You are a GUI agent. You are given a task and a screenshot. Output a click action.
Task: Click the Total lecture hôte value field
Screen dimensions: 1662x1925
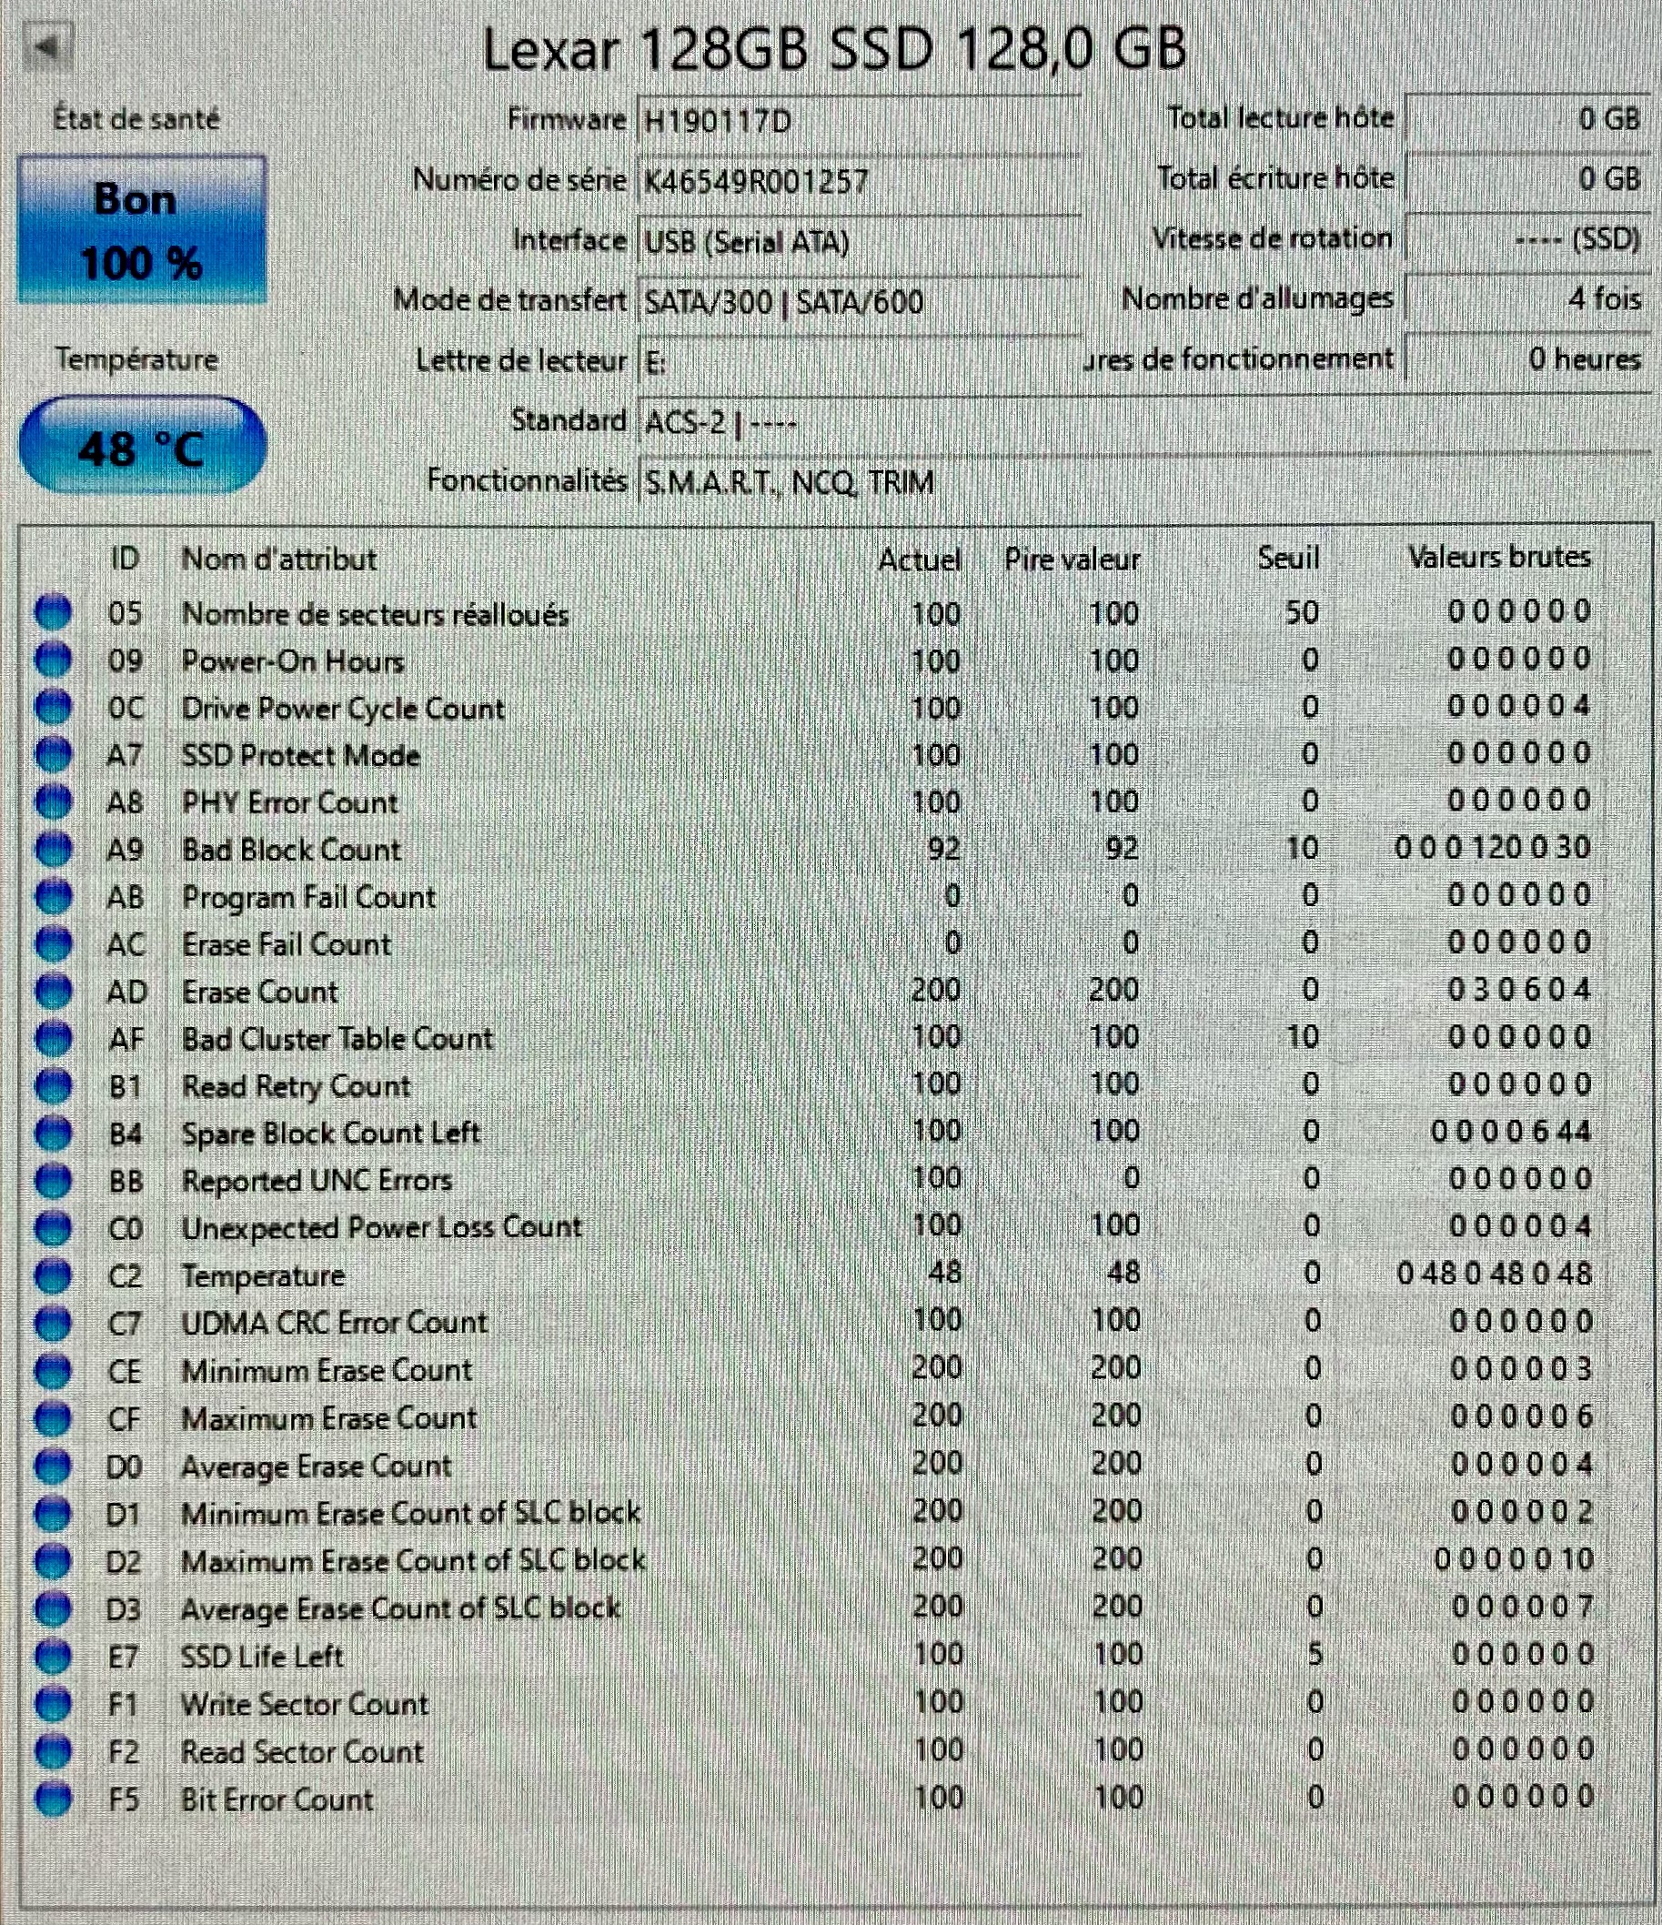pyautogui.click(x=1529, y=119)
